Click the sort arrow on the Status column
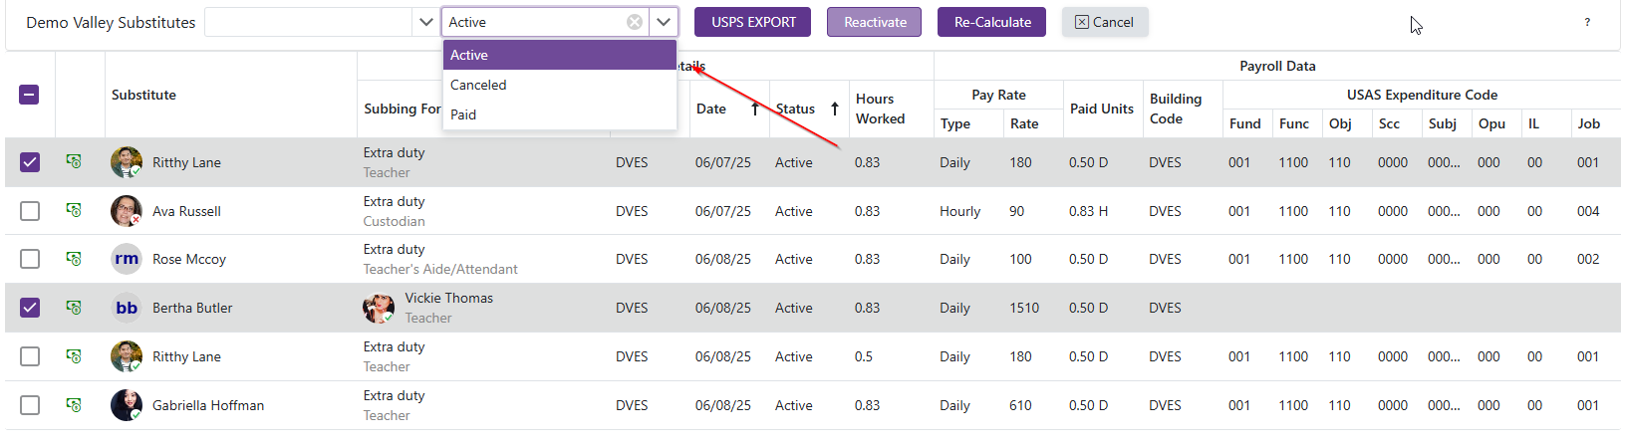This screenshot has height=447, width=1626. 834,109
